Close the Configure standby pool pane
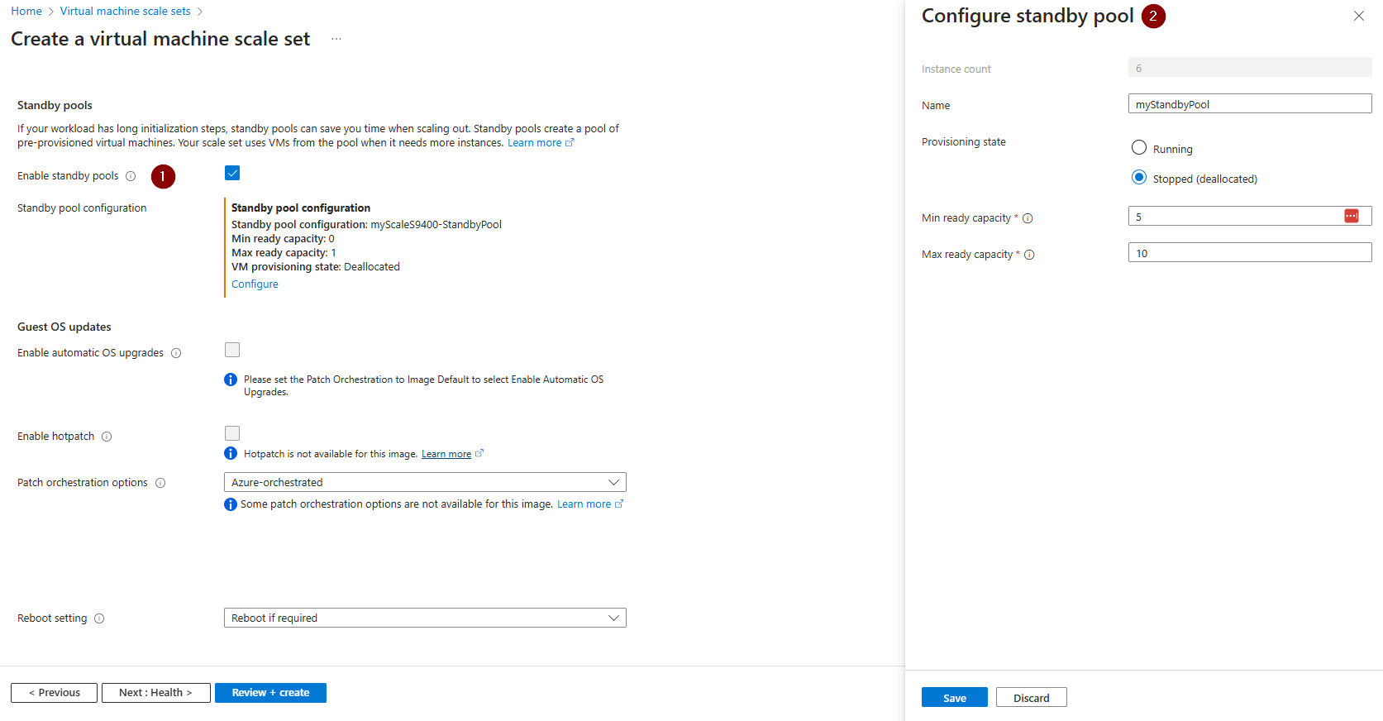Image resolution: width=1383 pixels, height=721 pixels. point(1358,15)
